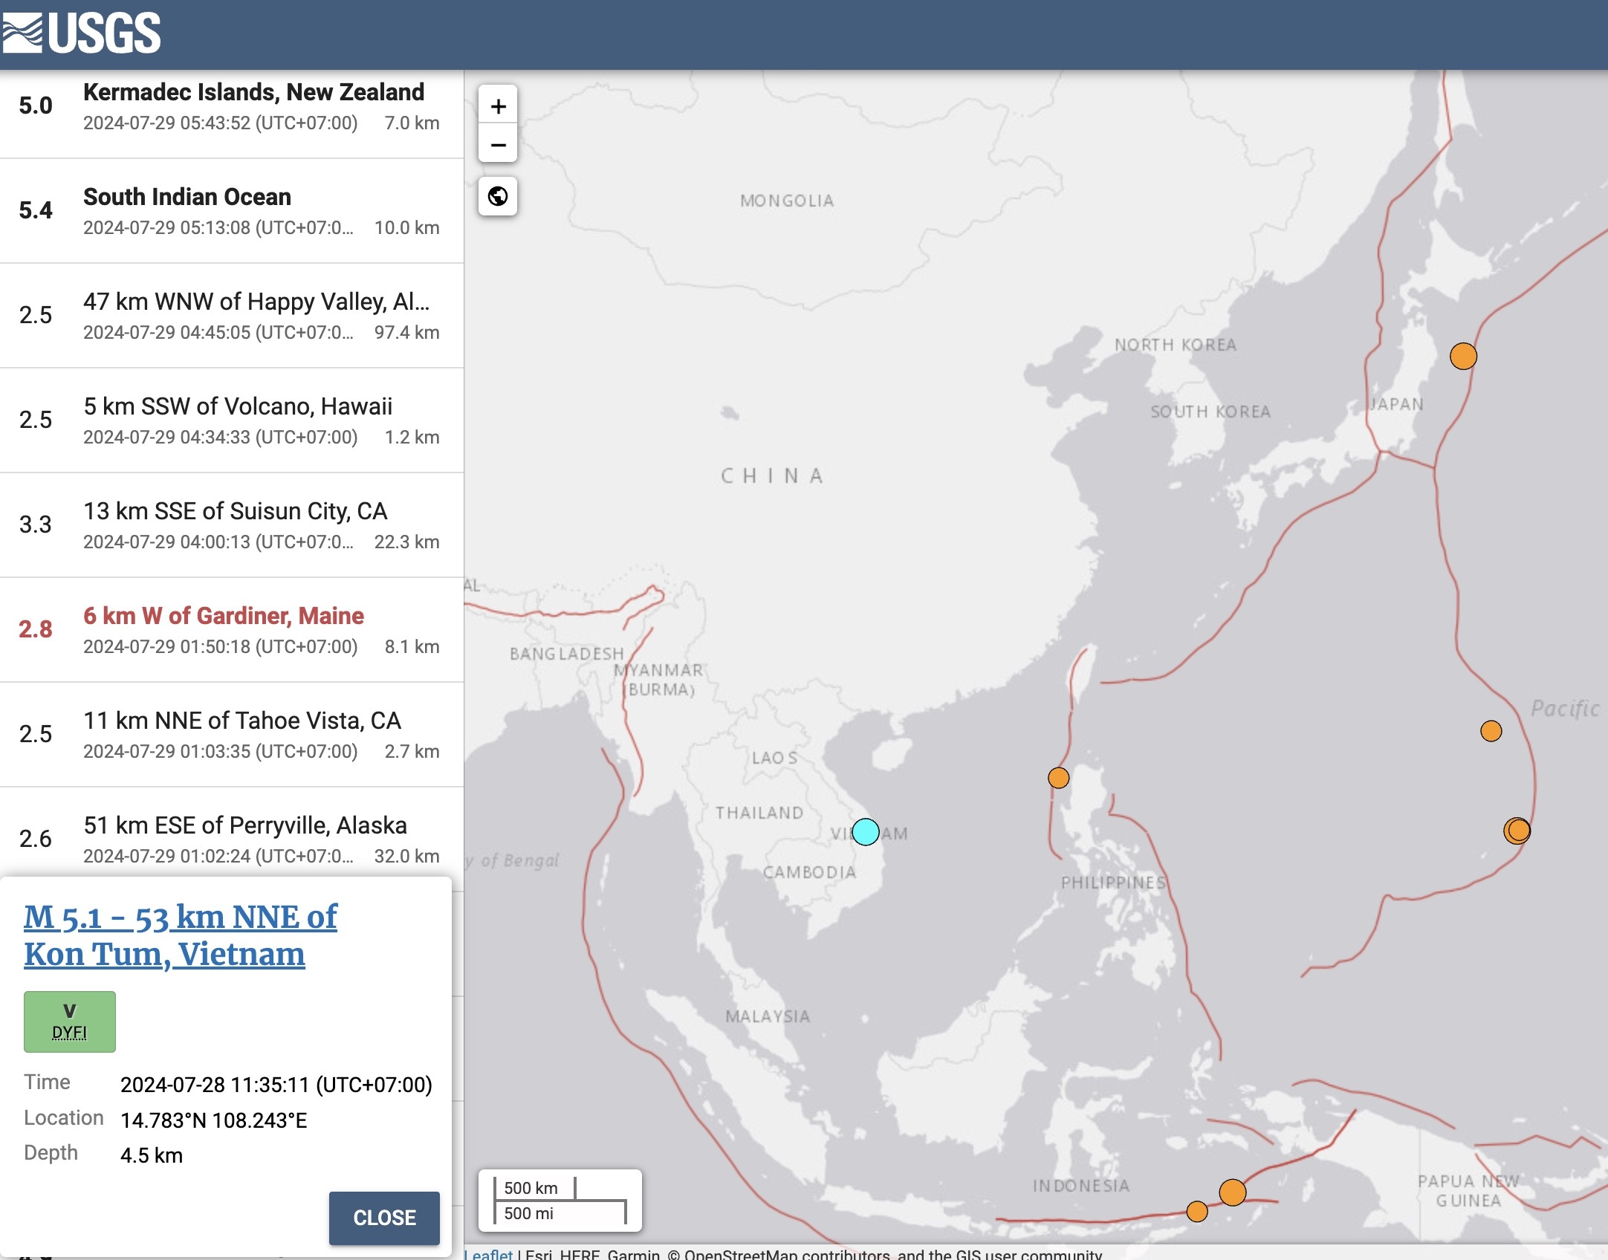The image size is (1608, 1260).
Task: Click the globe zoom-to-world icon
Action: (x=498, y=196)
